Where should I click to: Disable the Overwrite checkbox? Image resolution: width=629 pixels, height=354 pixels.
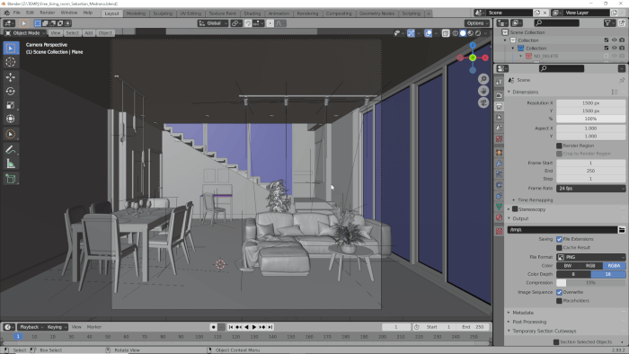[559, 292]
